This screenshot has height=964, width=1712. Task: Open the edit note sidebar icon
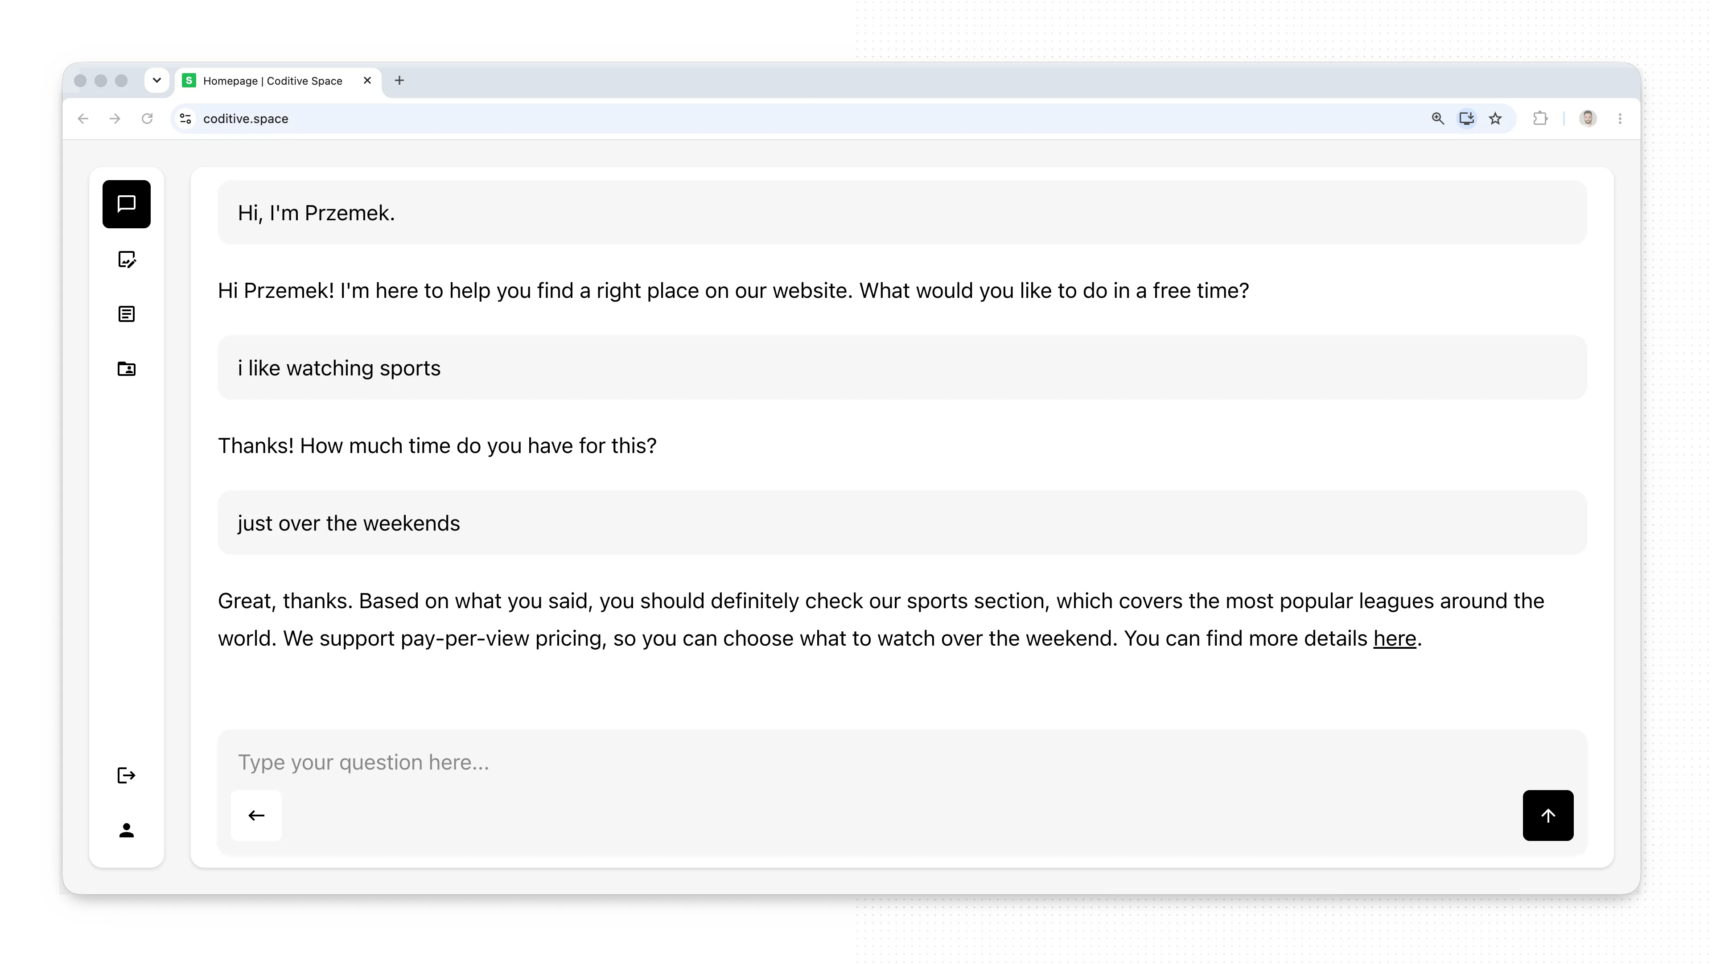pos(126,260)
